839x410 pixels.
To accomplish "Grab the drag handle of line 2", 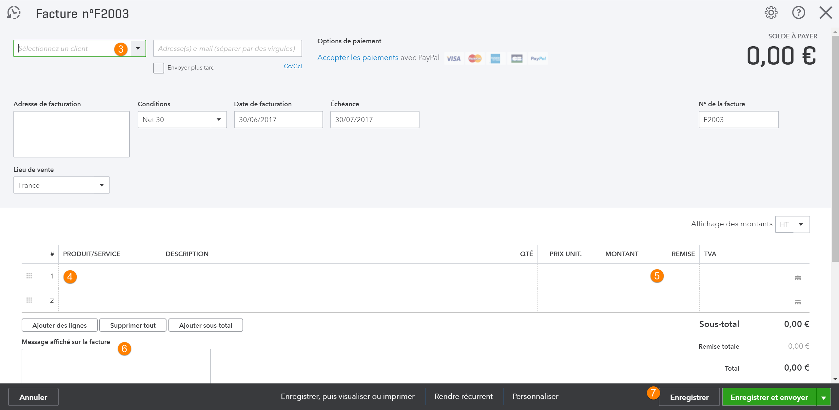I will (x=29, y=300).
